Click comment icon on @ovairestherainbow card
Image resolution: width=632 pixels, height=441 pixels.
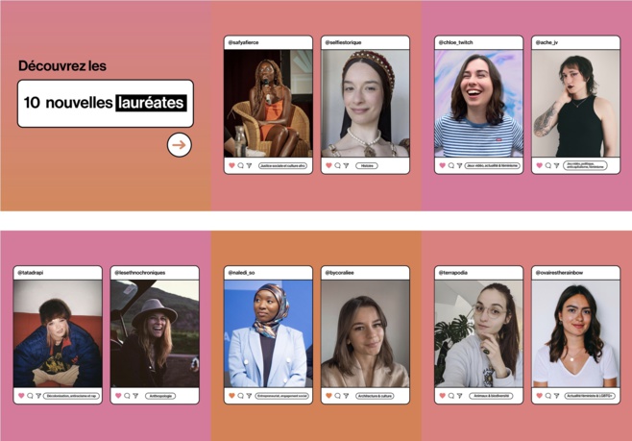[x=547, y=395]
